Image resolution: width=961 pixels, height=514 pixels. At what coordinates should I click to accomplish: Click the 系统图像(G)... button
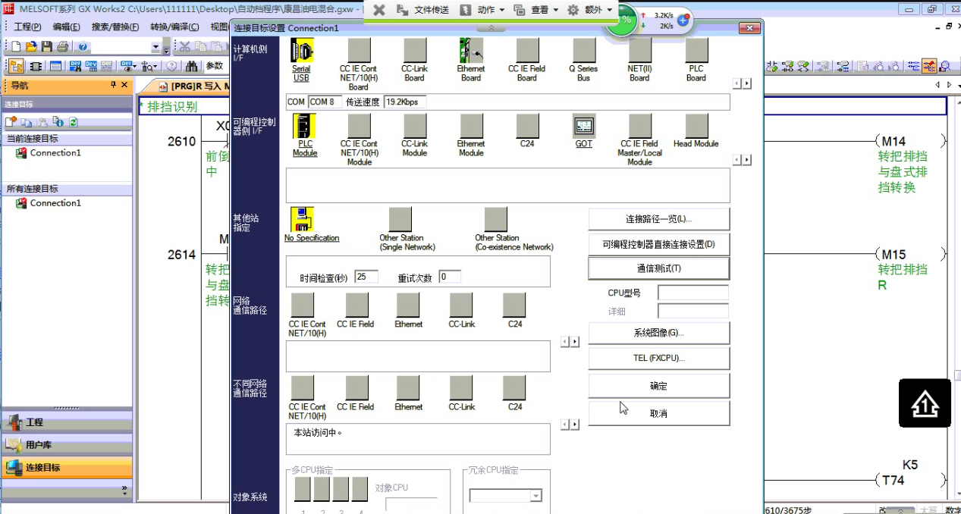[x=658, y=333]
